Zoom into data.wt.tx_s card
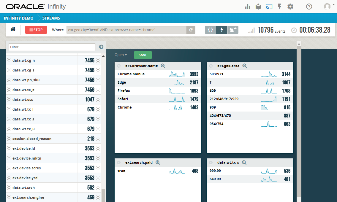The image size is (337, 202). 244,163
